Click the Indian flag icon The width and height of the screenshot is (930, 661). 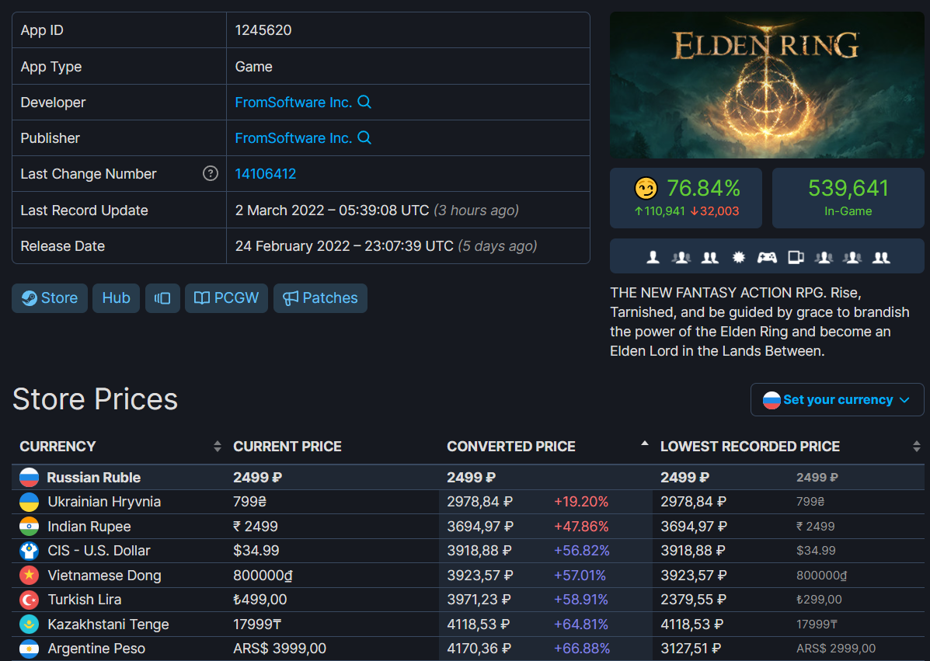29,527
